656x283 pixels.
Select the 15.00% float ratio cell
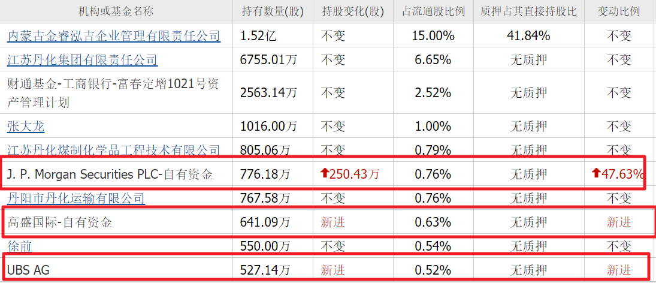click(x=433, y=36)
